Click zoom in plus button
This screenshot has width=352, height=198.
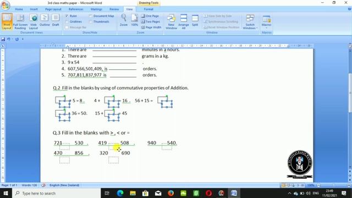click(349, 185)
